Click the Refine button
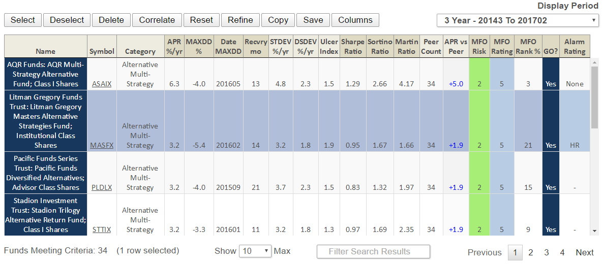The height and width of the screenshot is (264, 603). pos(240,20)
